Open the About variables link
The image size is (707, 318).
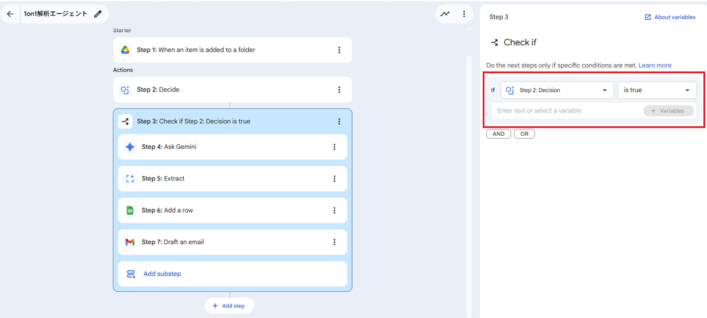(x=669, y=17)
